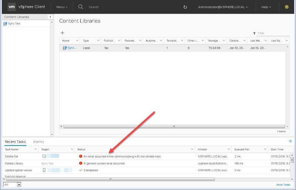Click the Local type cell

pyautogui.click(x=87, y=48)
